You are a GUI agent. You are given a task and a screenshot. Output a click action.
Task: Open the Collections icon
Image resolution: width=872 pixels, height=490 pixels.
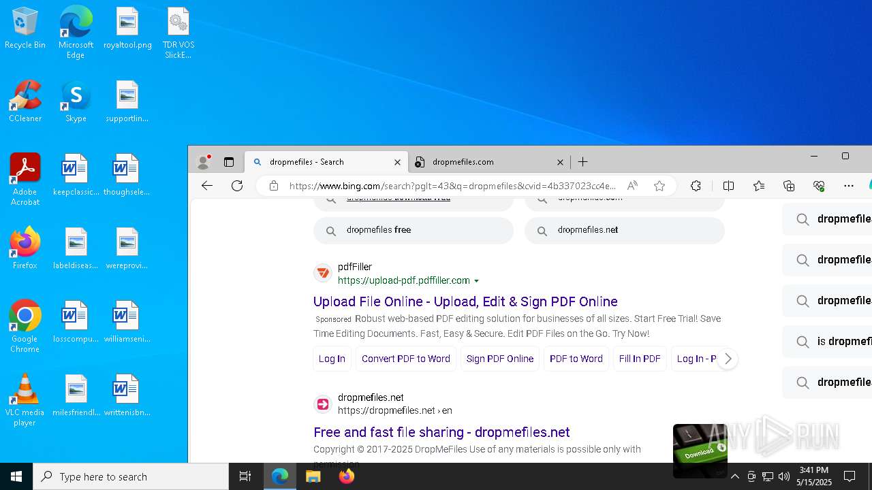789,186
